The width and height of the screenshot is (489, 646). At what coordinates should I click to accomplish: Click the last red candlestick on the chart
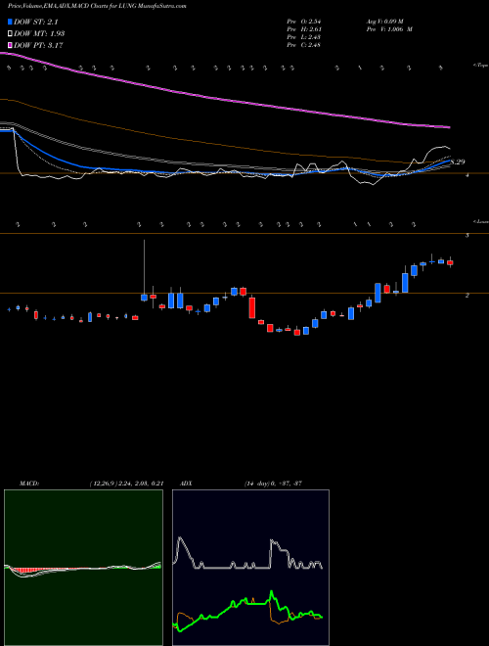point(450,262)
